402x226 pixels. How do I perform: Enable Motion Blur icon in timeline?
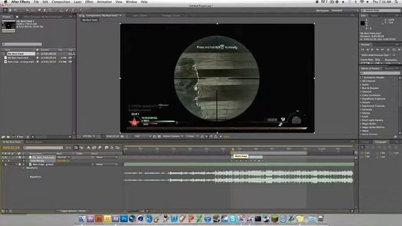click(100, 148)
